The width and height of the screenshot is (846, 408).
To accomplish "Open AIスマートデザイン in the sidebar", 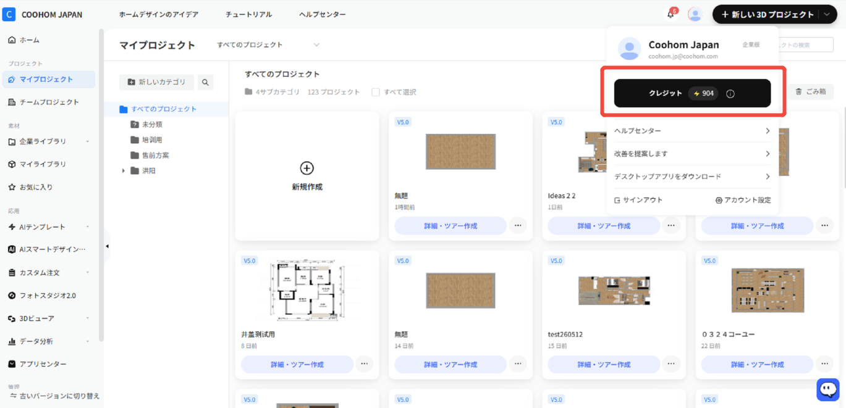I will pos(48,249).
